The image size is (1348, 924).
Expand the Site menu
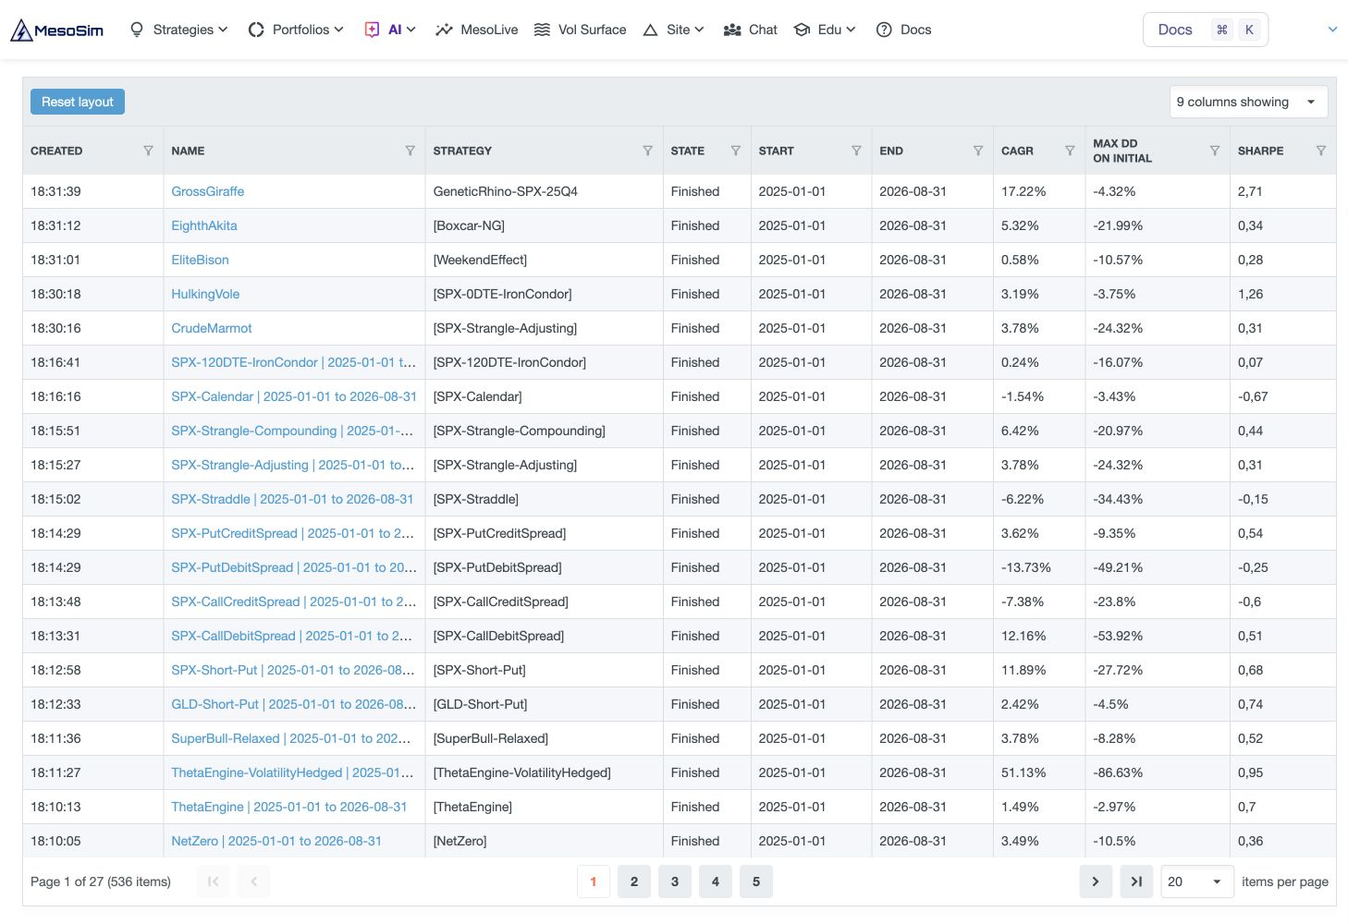coord(673,30)
